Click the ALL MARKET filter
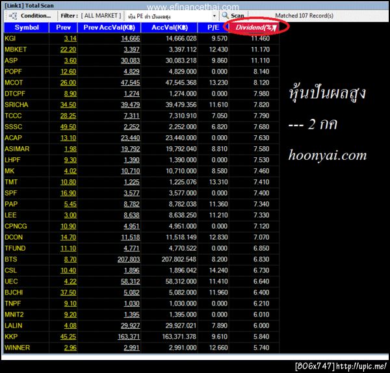 101,16
